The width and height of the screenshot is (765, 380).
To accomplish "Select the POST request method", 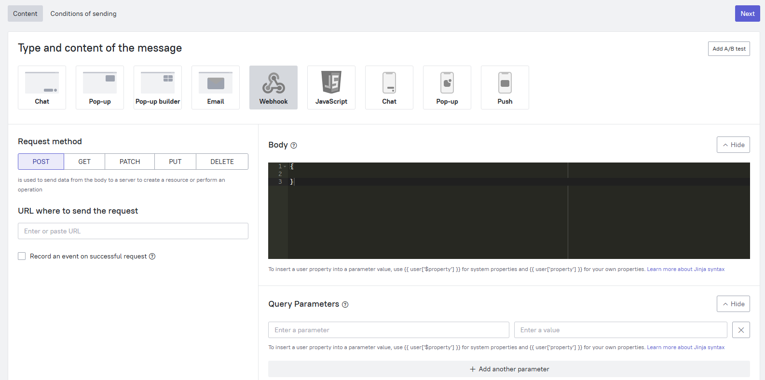I will pyautogui.click(x=41, y=162).
